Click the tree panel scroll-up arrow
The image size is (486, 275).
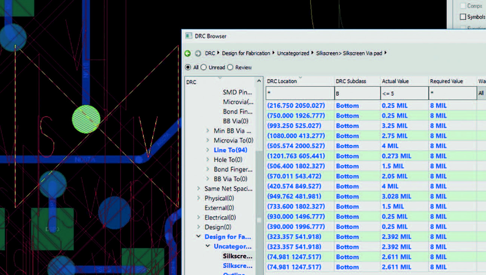259,81
